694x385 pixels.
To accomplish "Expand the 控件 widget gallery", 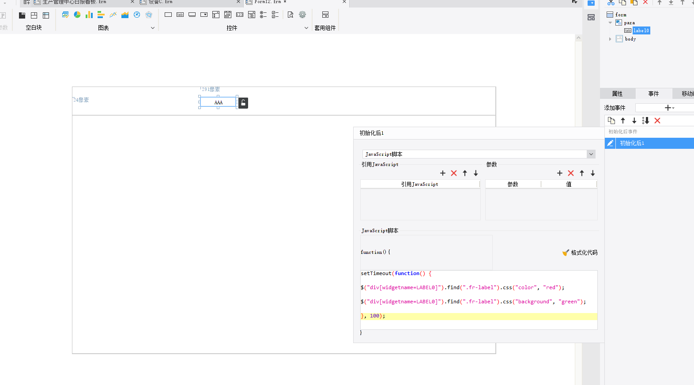I will [306, 28].
